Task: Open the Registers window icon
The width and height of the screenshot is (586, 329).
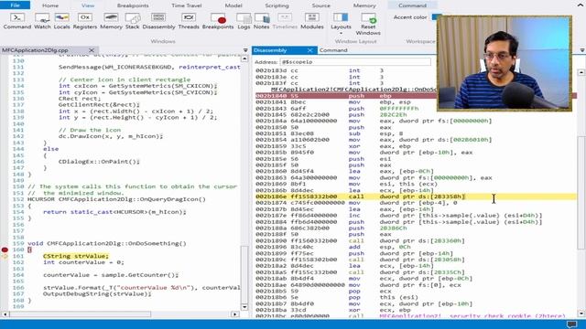Action: click(85, 21)
